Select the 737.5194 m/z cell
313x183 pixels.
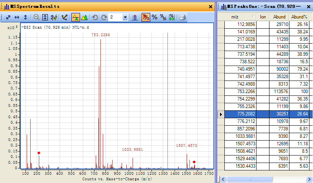point(240,54)
